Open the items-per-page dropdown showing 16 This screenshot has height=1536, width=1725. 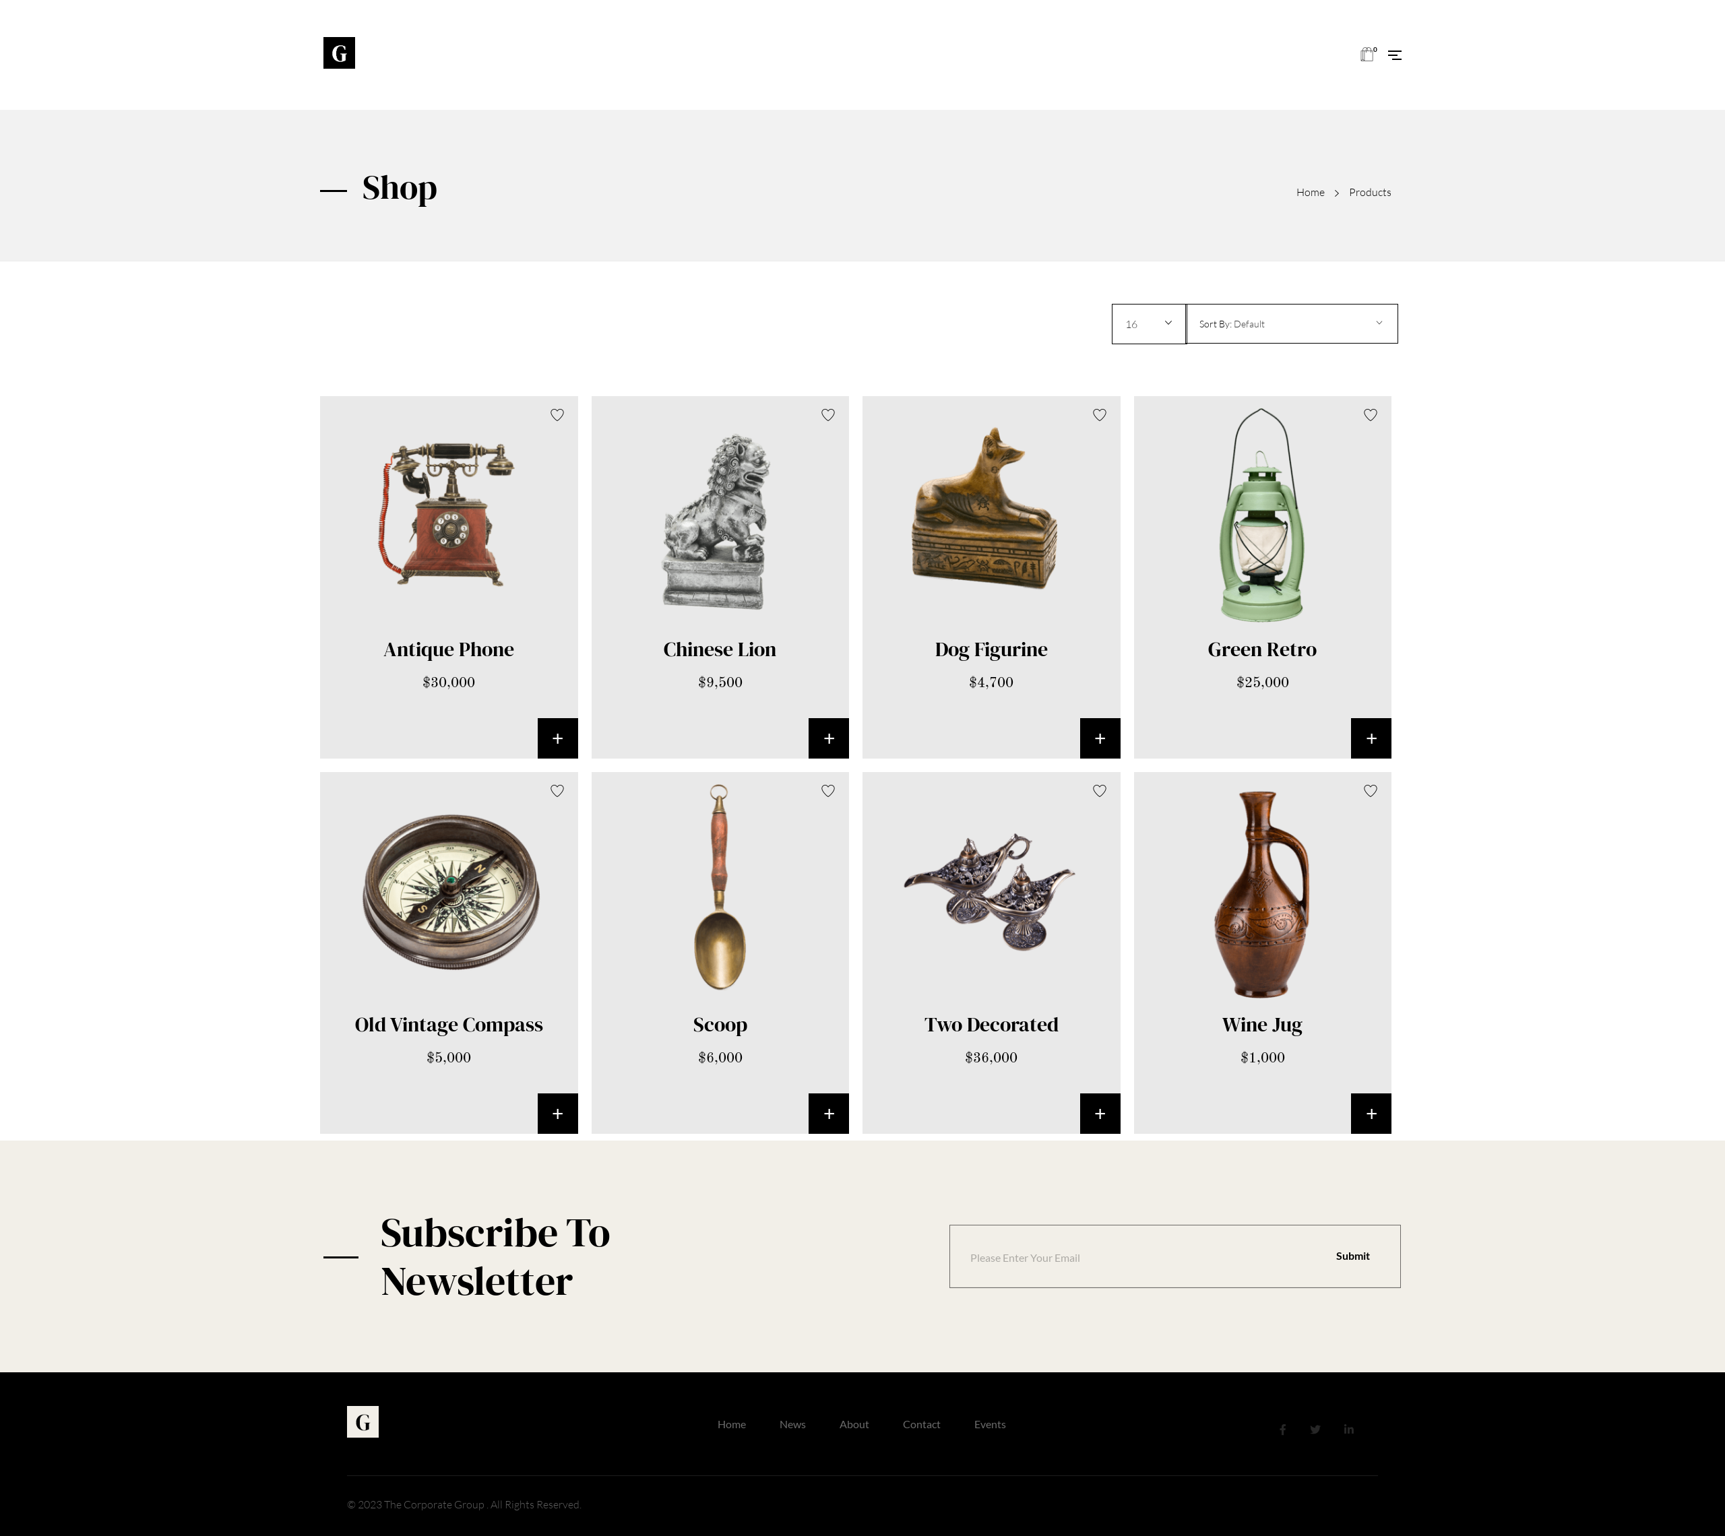[1149, 324]
